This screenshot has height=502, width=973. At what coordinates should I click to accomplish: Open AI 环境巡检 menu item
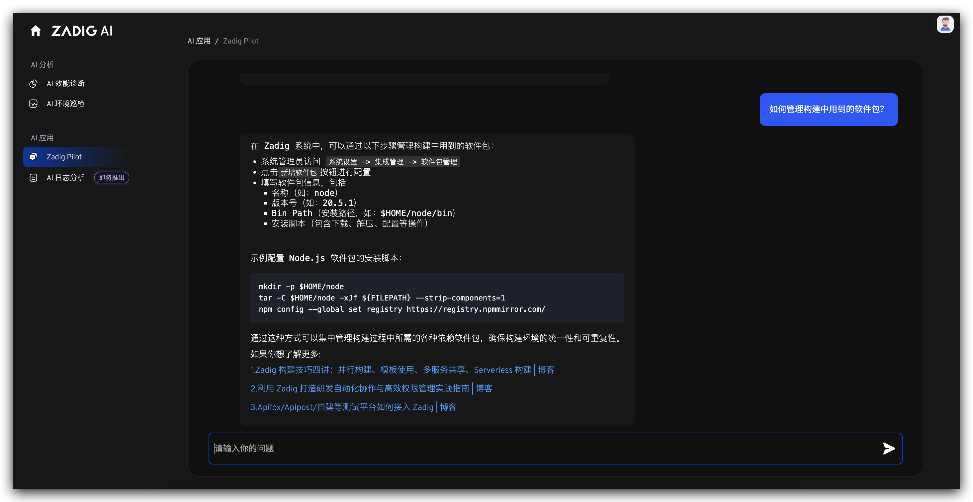pos(65,104)
